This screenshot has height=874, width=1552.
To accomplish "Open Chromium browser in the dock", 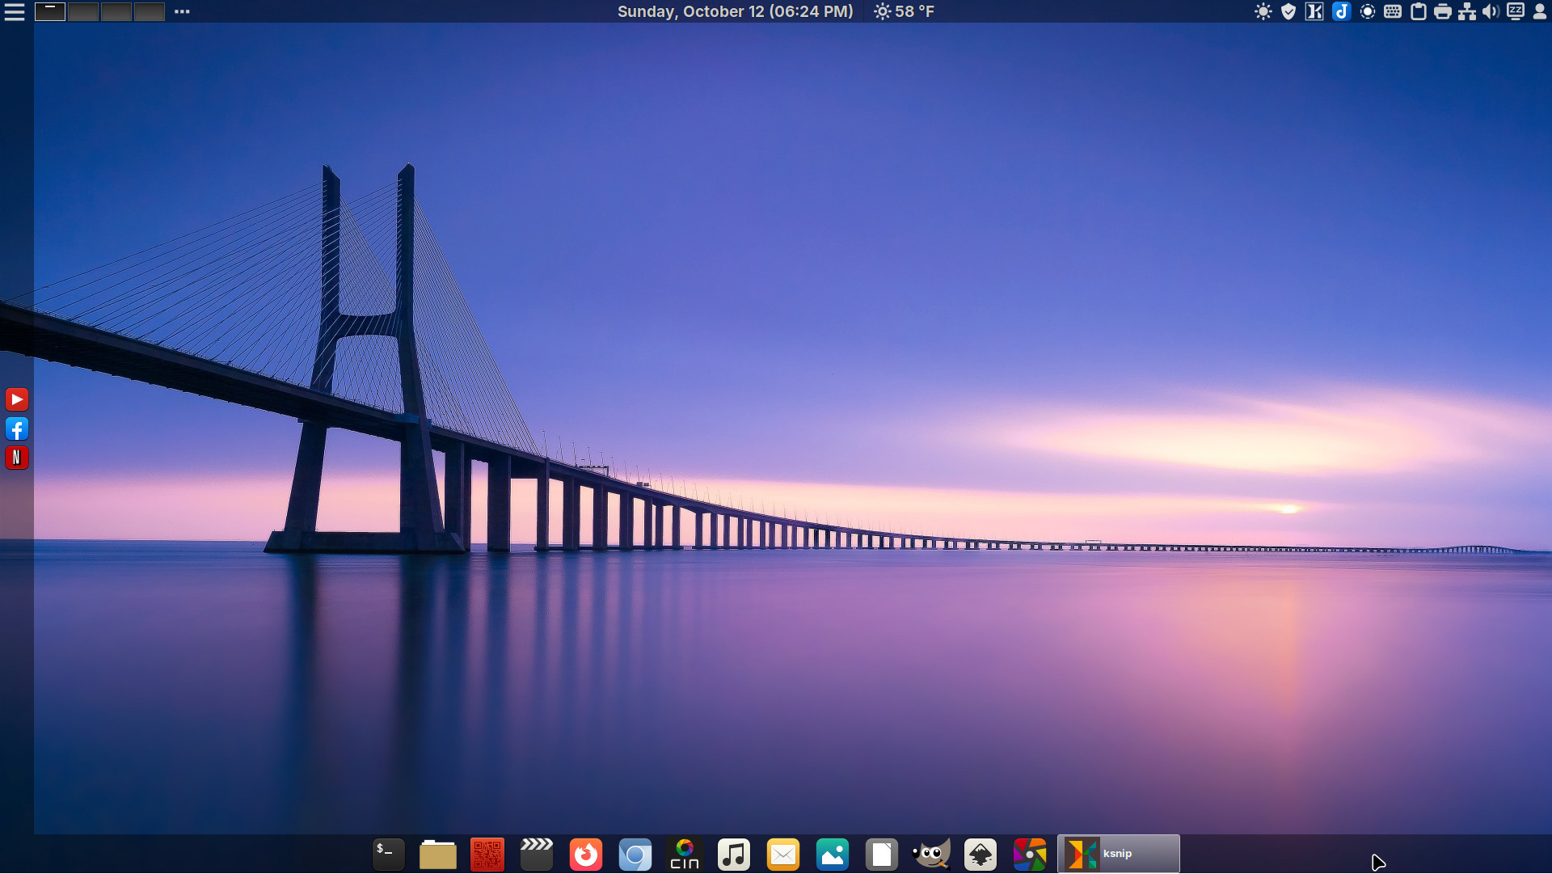I will (635, 855).
